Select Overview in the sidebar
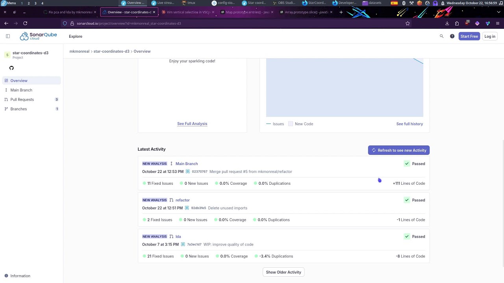Screen dimensions: 504x283 pos(31,81)
